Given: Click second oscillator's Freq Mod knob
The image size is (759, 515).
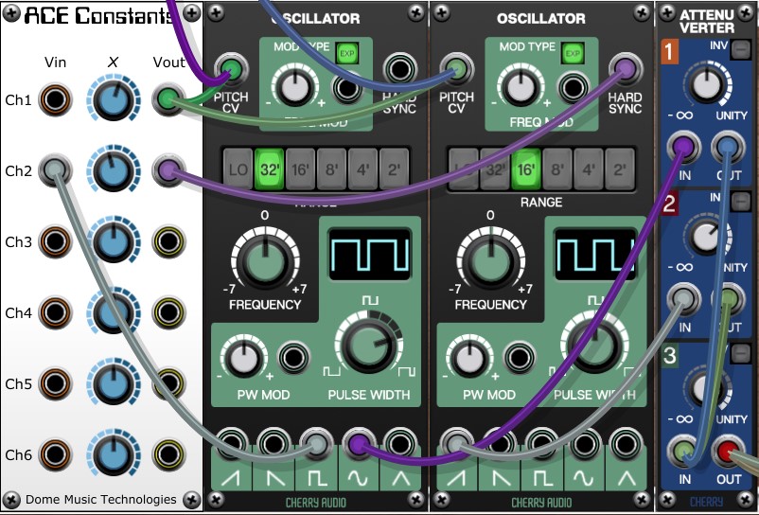Looking at the screenshot, I should (521, 87).
